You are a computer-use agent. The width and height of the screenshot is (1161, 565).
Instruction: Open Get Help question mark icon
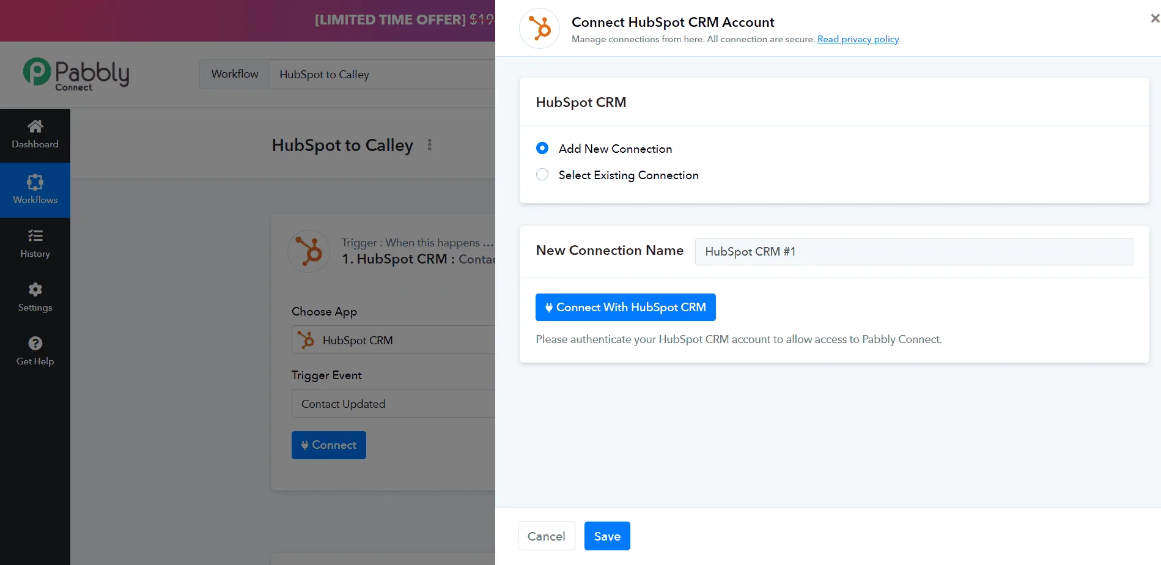(35, 343)
